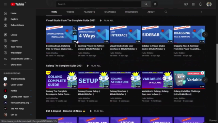The width and height of the screenshot is (218, 123).
Task: Add Downloading video to queue
Action: (75, 33)
